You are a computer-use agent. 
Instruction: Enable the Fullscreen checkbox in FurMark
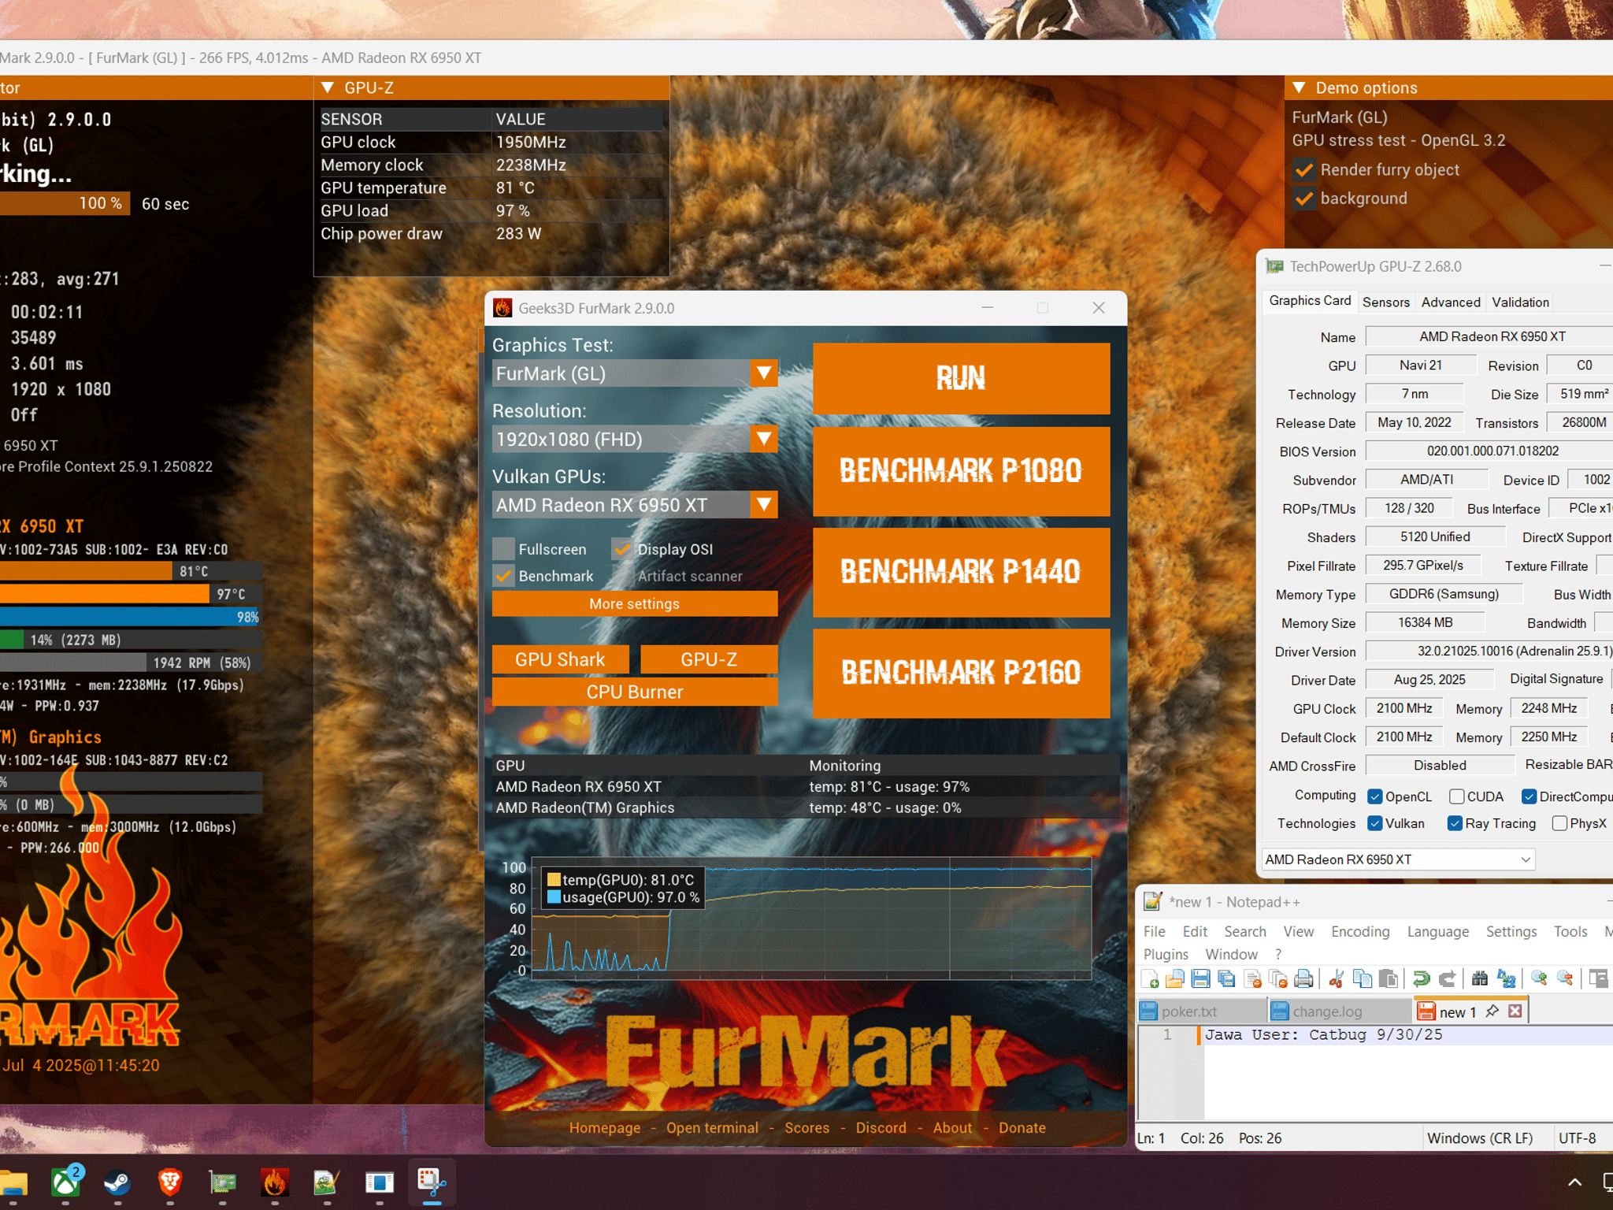503,549
